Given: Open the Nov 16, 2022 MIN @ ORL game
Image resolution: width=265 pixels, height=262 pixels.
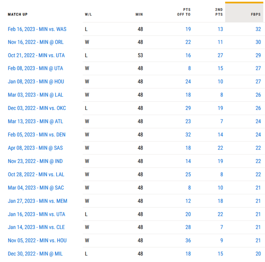Looking at the screenshot, I should tap(36, 42).
